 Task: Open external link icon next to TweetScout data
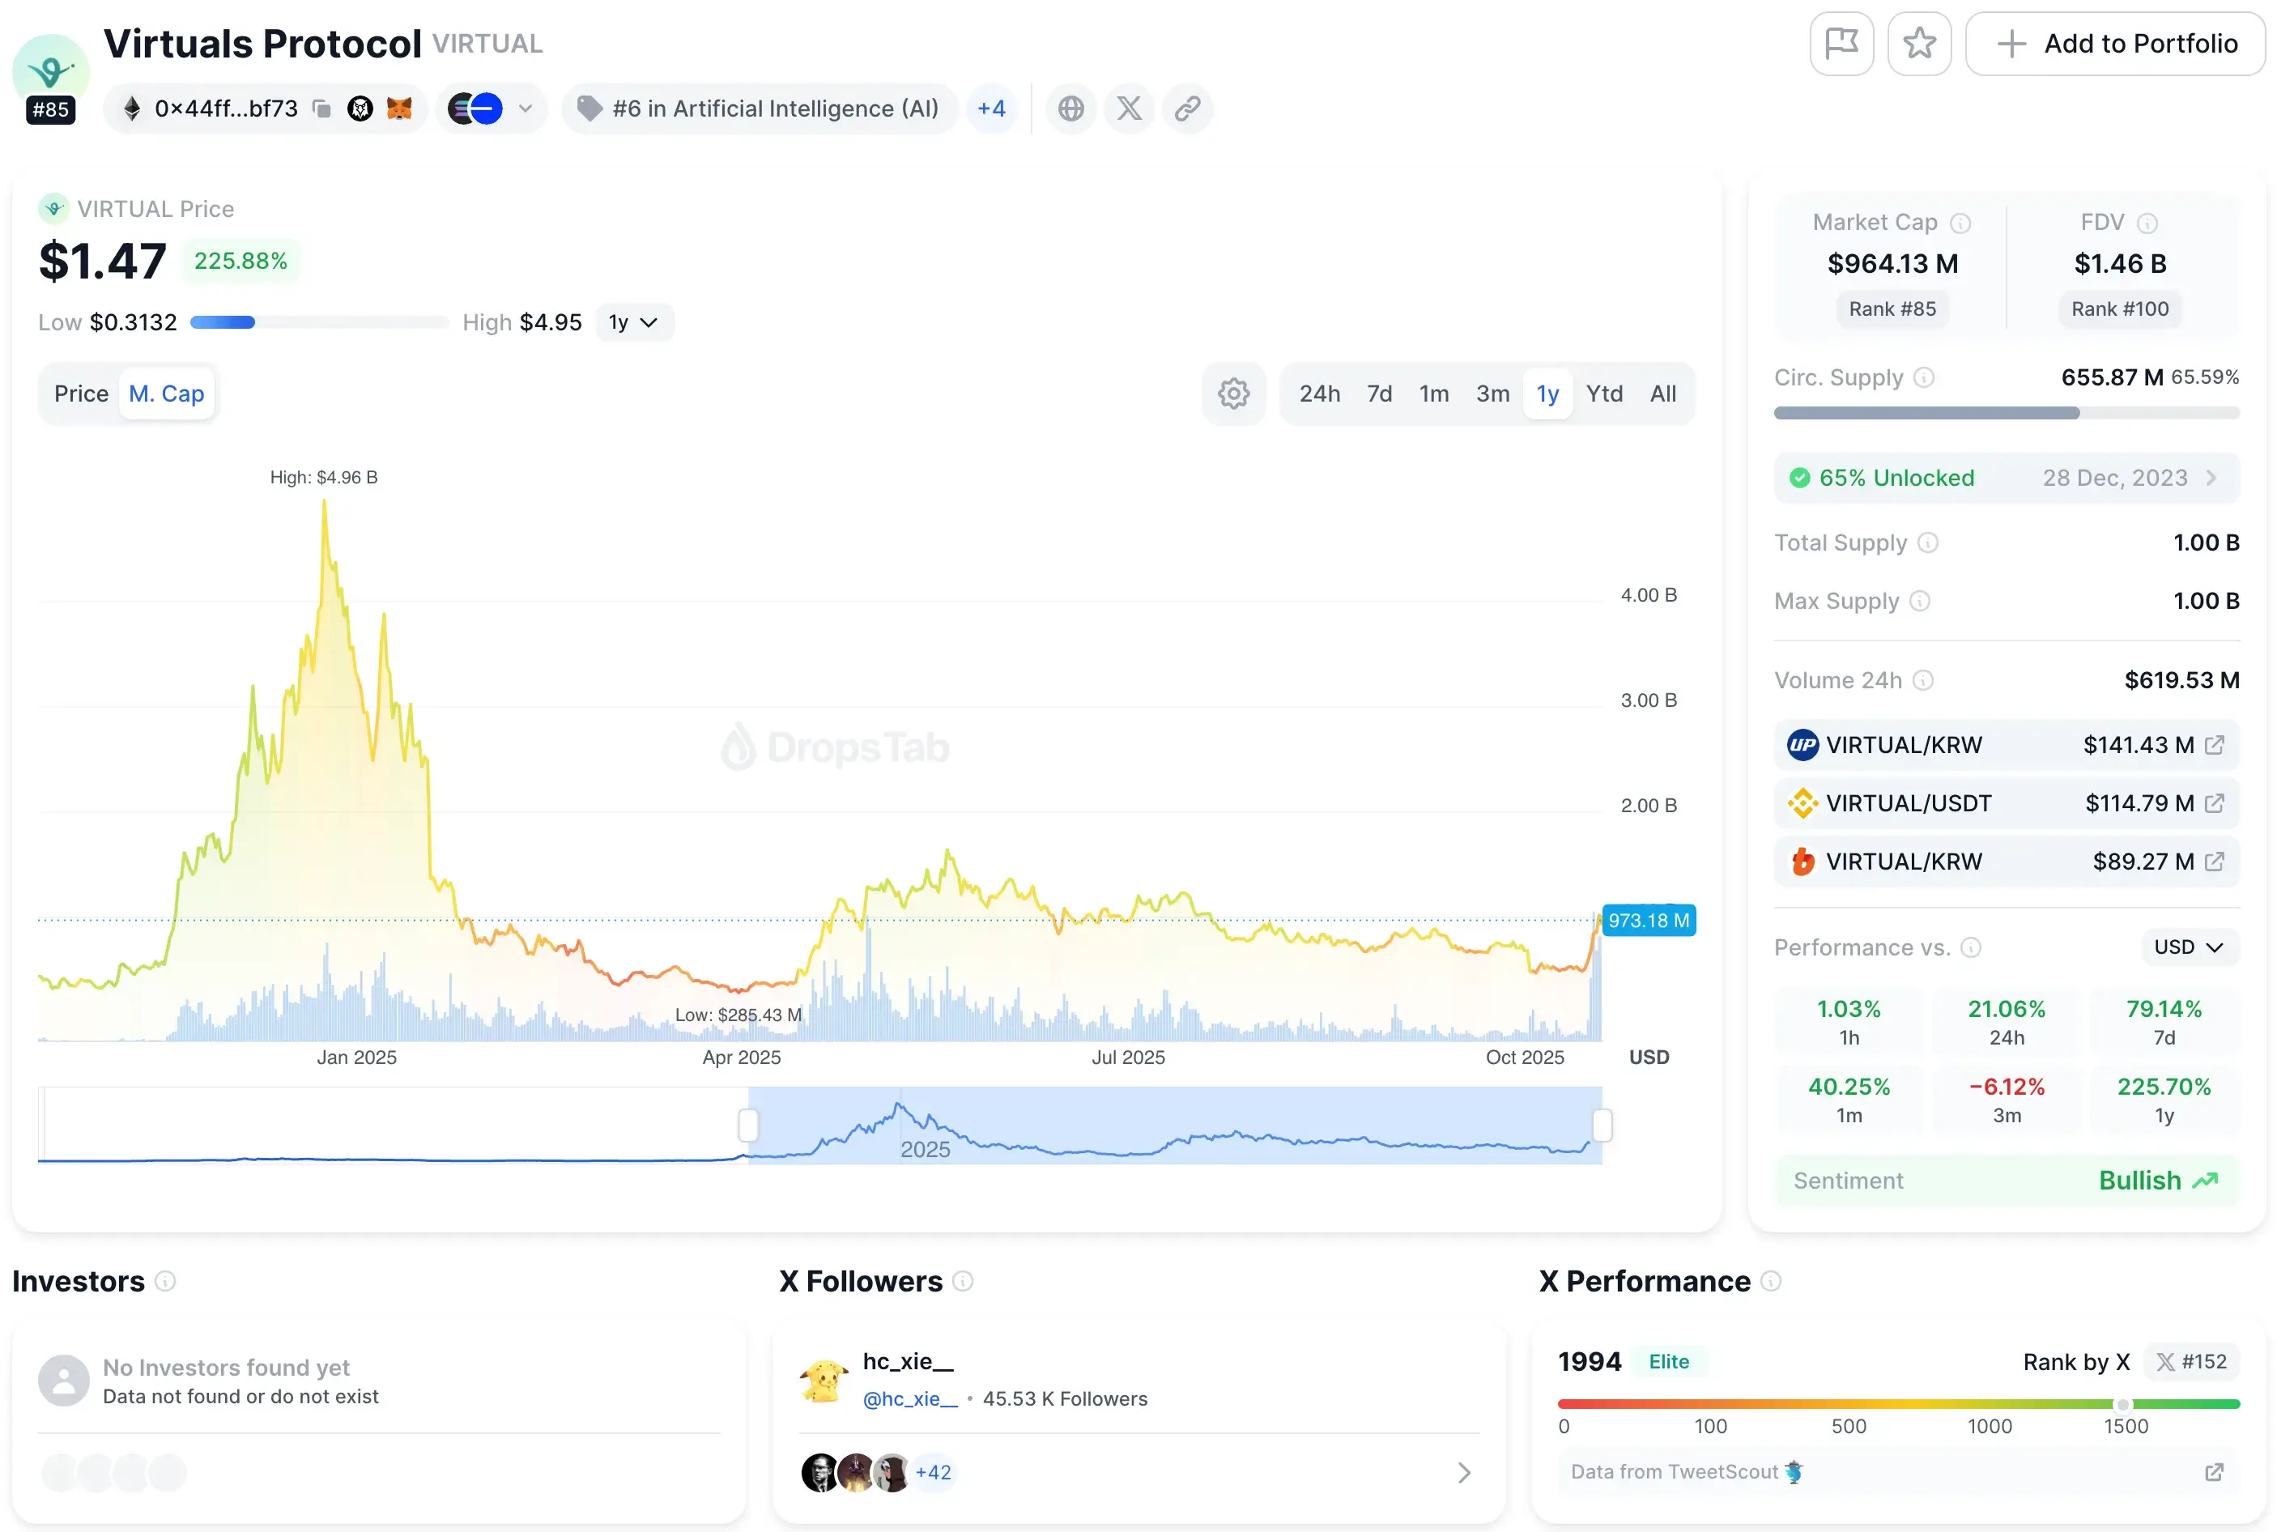2215,1472
